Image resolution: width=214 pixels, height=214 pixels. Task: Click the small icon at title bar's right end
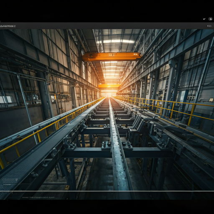pyautogui.click(x=209, y=26)
